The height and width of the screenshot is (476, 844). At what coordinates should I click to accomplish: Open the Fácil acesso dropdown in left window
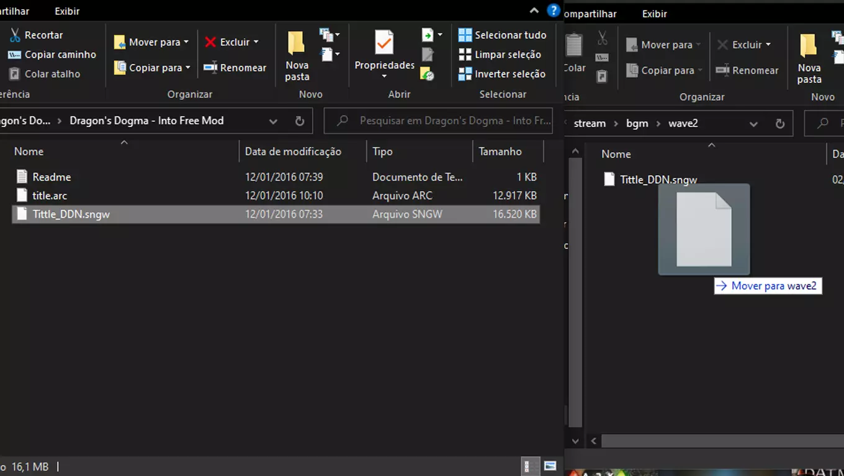tap(330, 55)
